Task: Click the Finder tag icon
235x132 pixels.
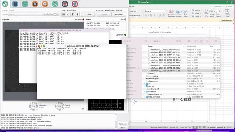Action: point(201,41)
